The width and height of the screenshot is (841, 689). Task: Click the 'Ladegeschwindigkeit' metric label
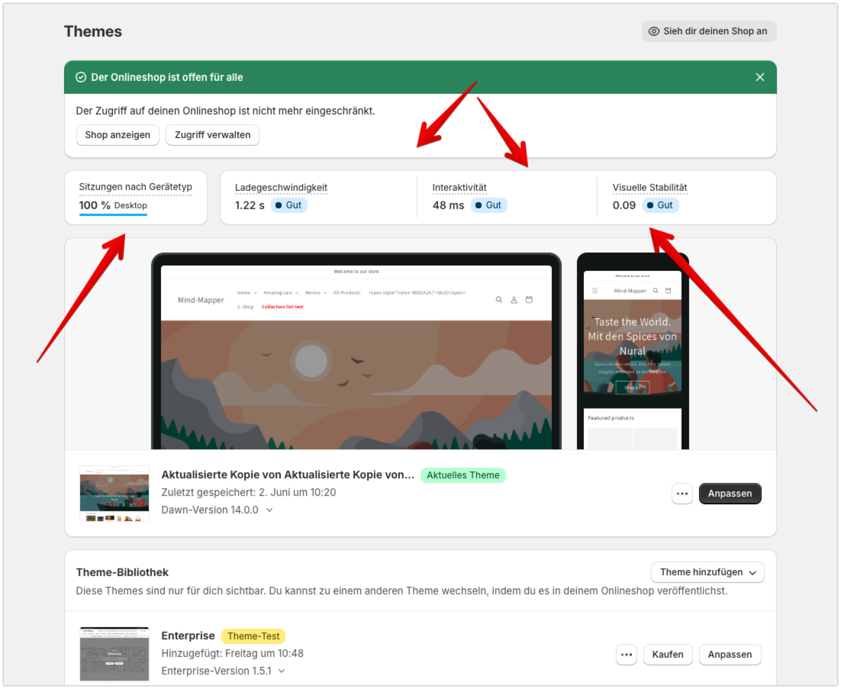pyautogui.click(x=280, y=187)
